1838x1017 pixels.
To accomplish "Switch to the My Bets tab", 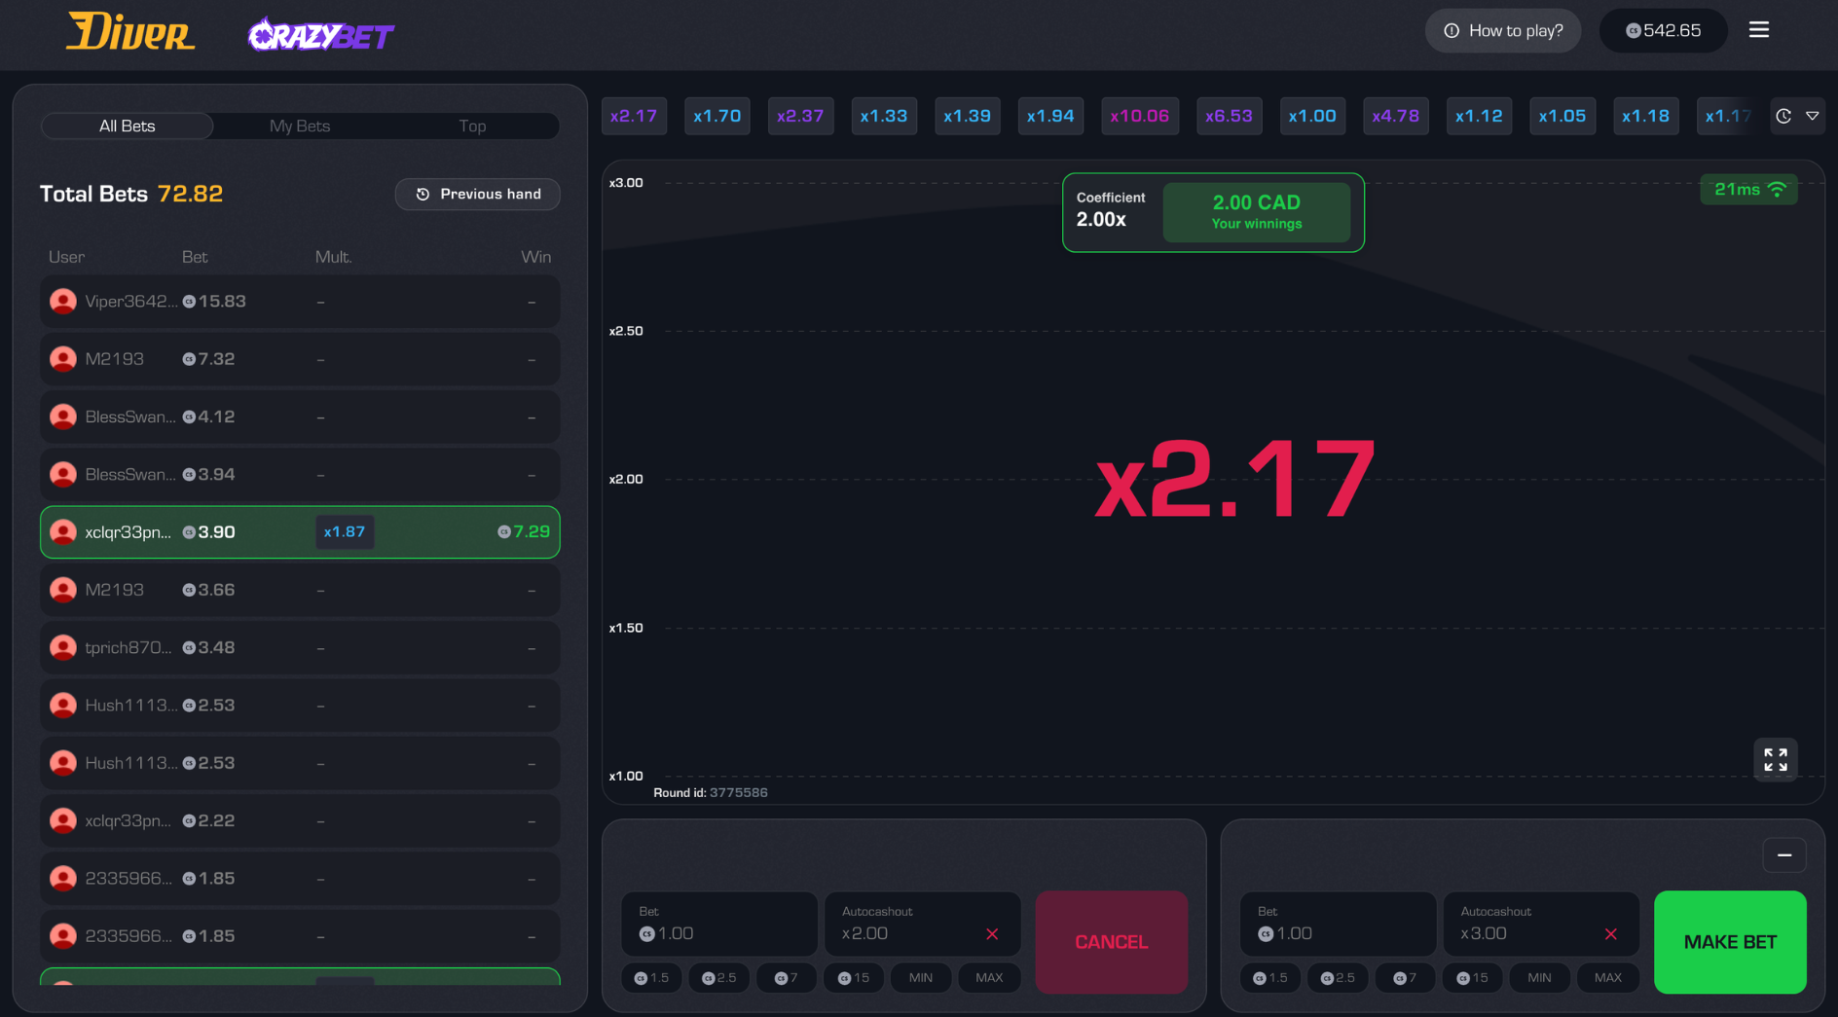I will point(300,127).
